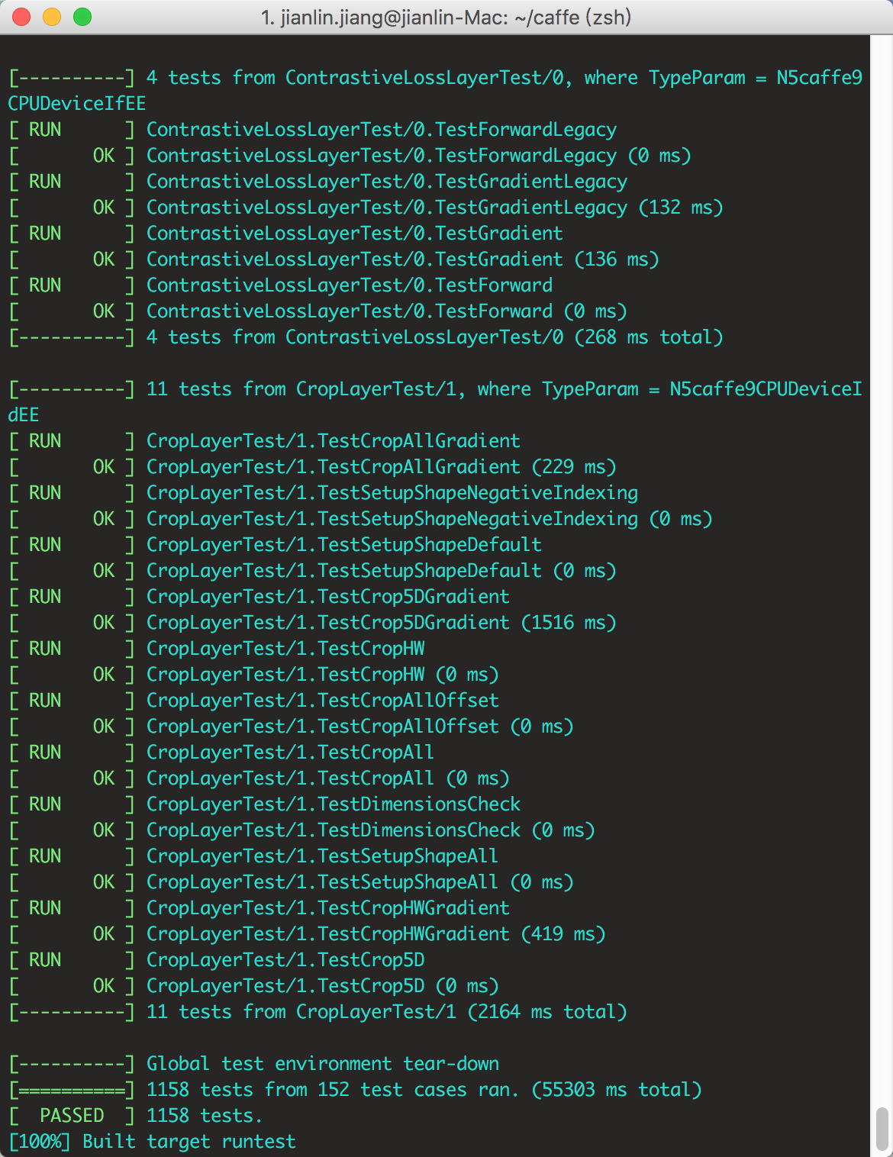The image size is (893, 1157).
Task: Click '11 tests from CropLayerTest/1, where TypeParam' line
Action: (435, 389)
